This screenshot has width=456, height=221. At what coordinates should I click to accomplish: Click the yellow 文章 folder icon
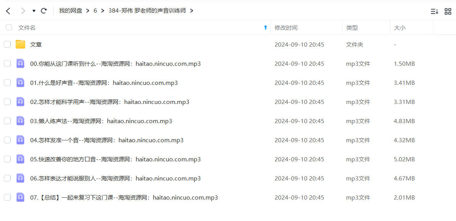pos(20,44)
